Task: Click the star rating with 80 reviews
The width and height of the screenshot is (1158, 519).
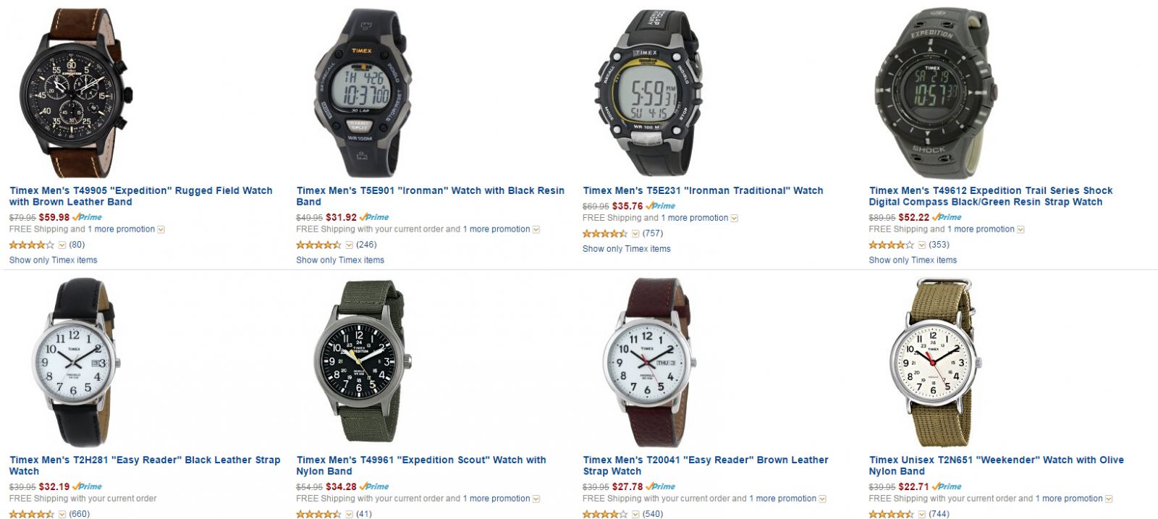Action: 32,245
